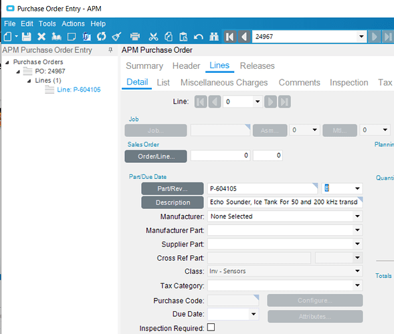
Task: Click the Order/Line... button
Action: tap(156, 156)
